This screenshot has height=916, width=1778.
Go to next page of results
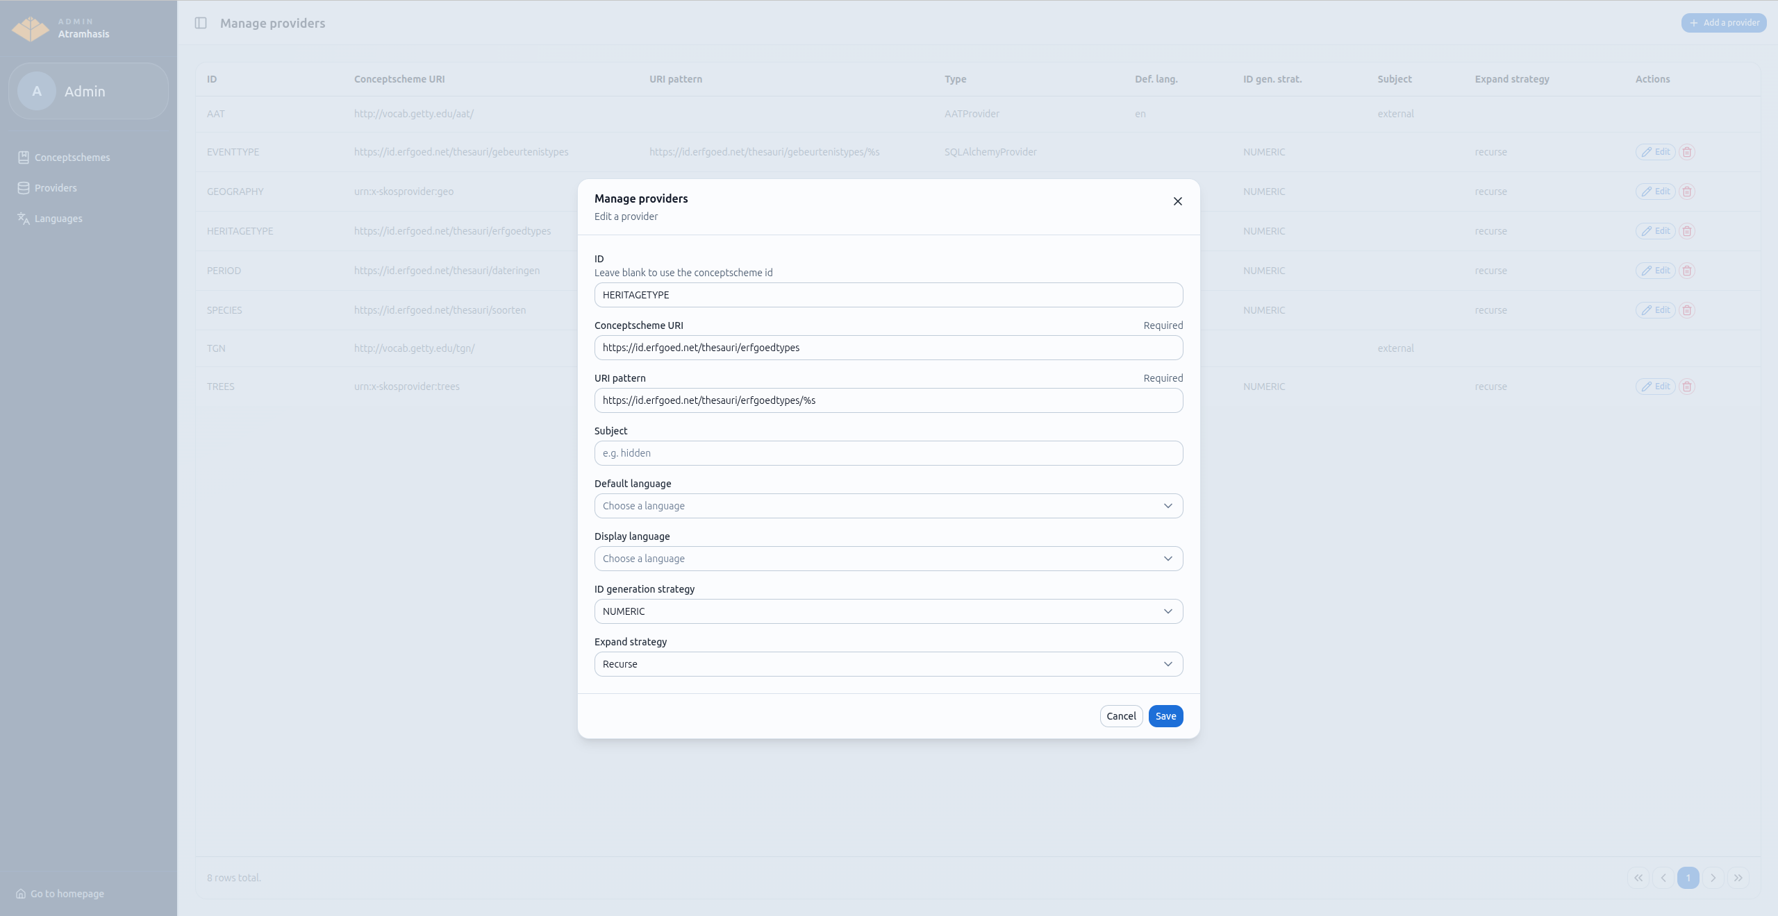(1713, 878)
